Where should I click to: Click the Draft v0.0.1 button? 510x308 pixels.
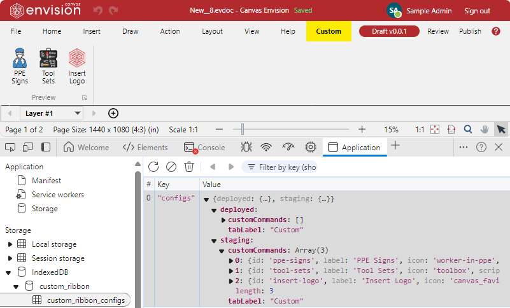(x=388, y=31)
